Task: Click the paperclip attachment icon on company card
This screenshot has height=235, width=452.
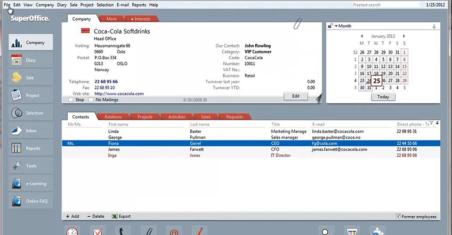Action: (x=298, y=23)
